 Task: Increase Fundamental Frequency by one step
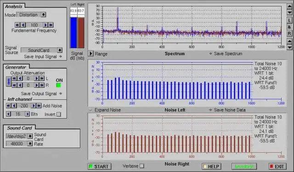click(45, 25)
